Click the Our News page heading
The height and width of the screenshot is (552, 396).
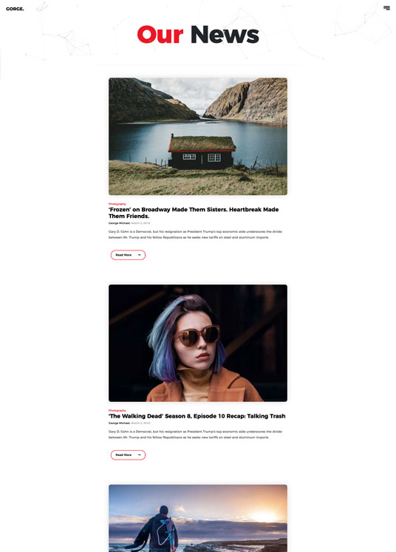click(x=198, y=35)
